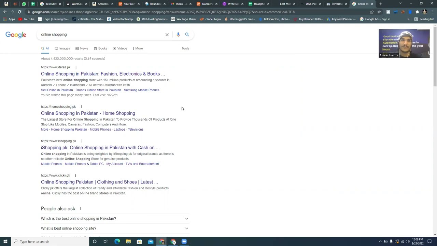Switch to Videos search tab

[x=120, y=49]
